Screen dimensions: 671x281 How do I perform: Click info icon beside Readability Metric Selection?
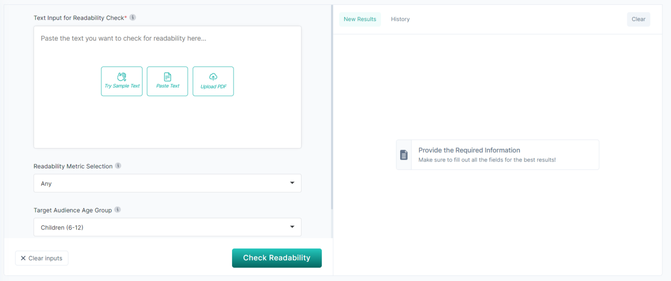pyautogui.click(x=118, y=166)
